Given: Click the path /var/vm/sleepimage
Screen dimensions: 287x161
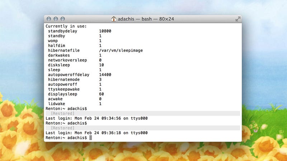Looking at the screenshot, I should 121,50.
